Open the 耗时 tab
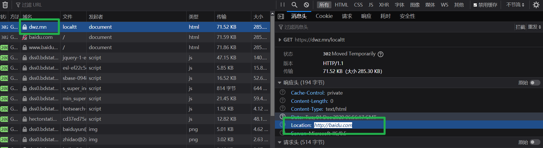 pos(385,16)
